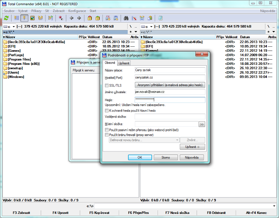Click the F5 Kopírovat button
This screenshot has width=279, height=218.
(99, 213)
